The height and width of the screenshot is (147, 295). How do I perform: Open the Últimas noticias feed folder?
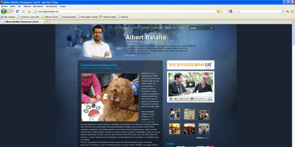[50, 17]
